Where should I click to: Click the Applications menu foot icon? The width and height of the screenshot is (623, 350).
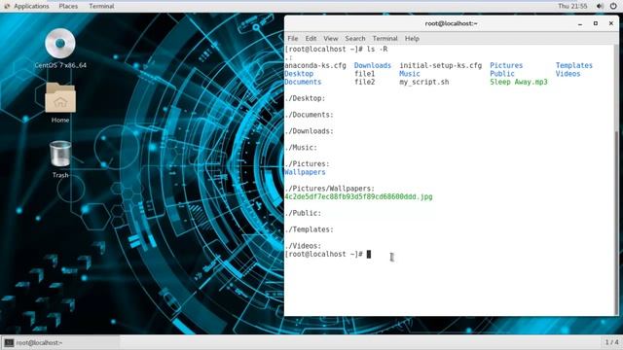[x=7, y=6]
